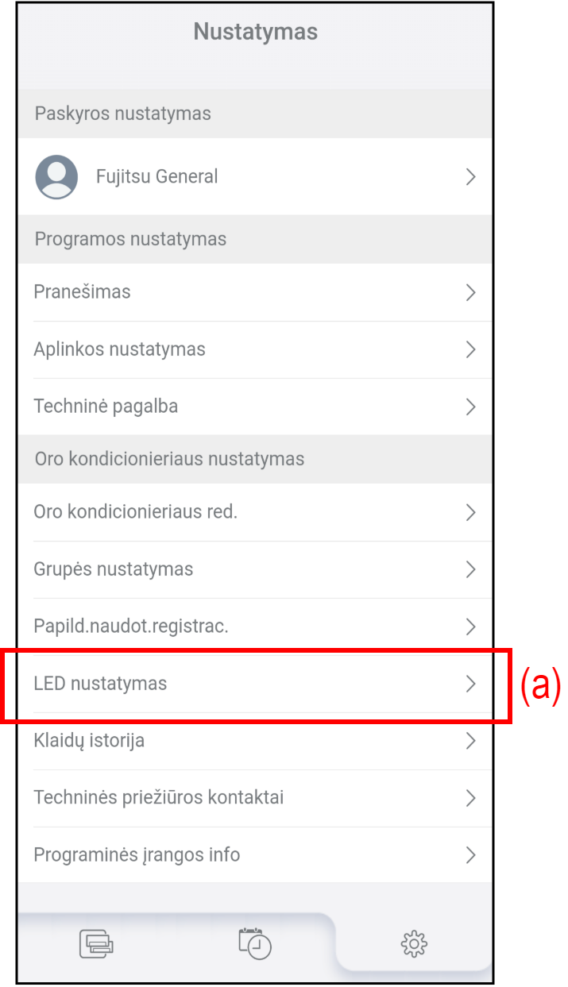Tap the Fujitsu General account name
This screenshot has height=987, width=568.
(x=156, y=176)
